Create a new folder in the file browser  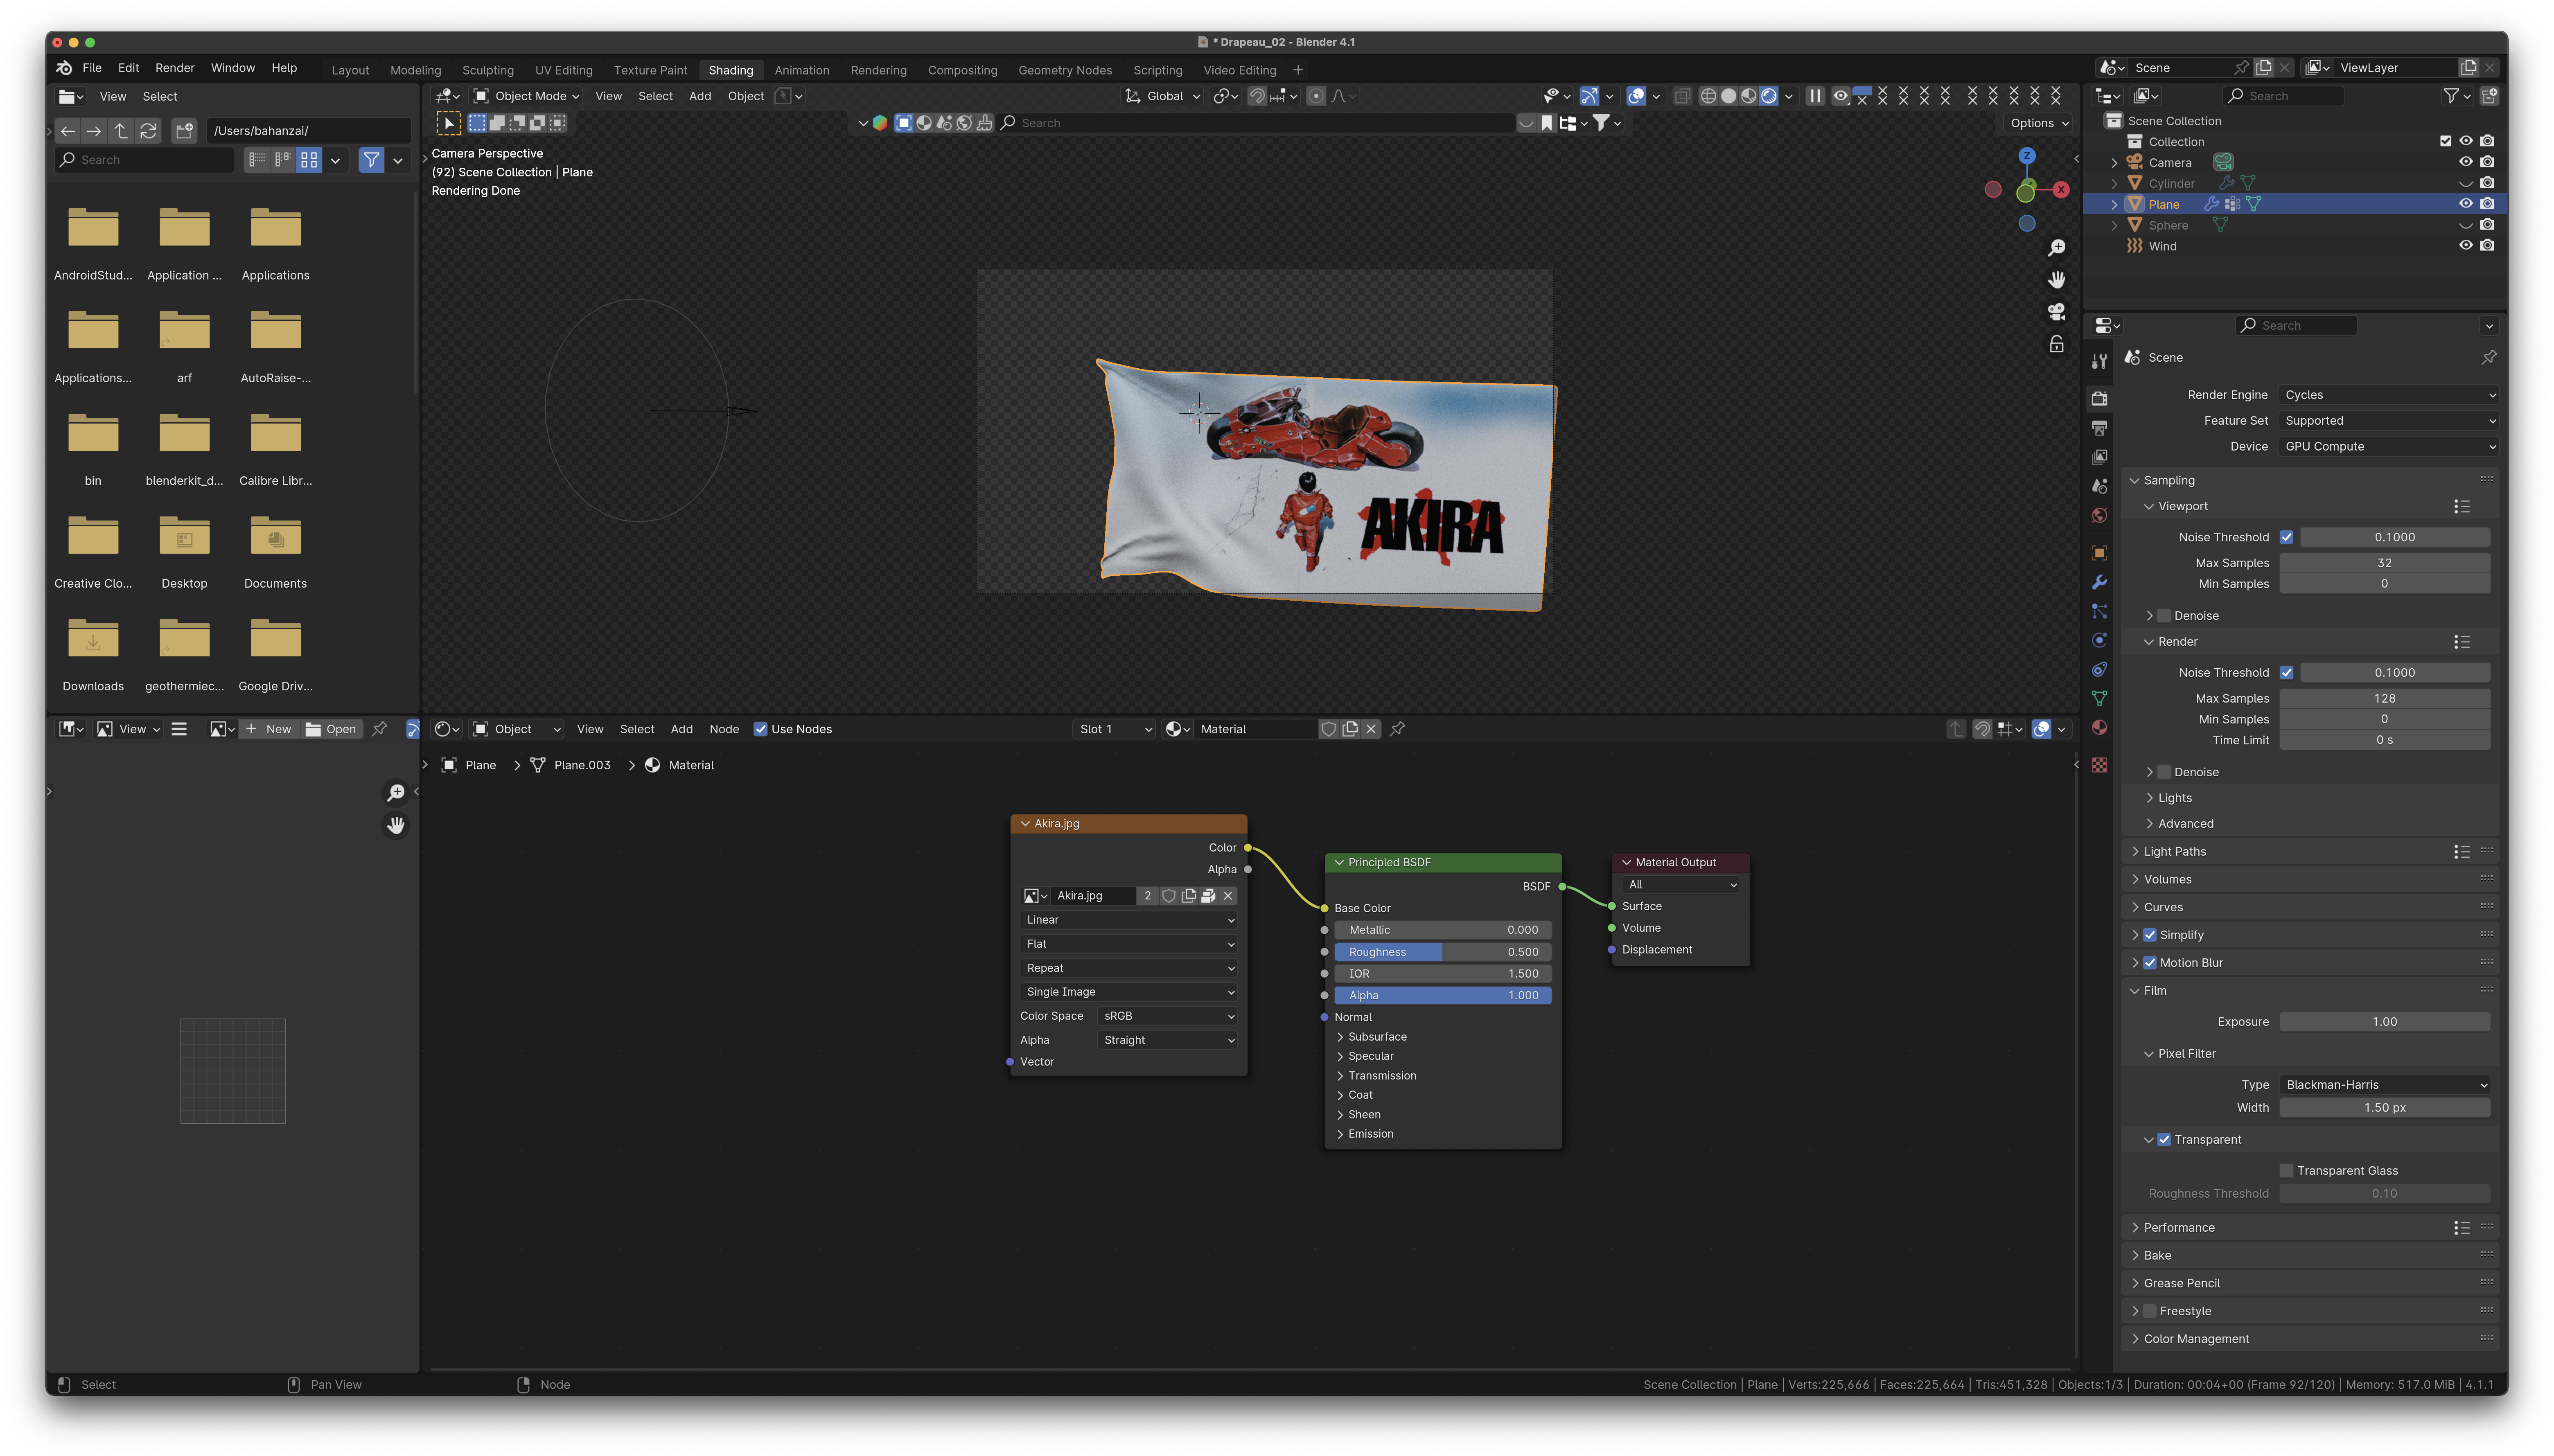[184, 131]
